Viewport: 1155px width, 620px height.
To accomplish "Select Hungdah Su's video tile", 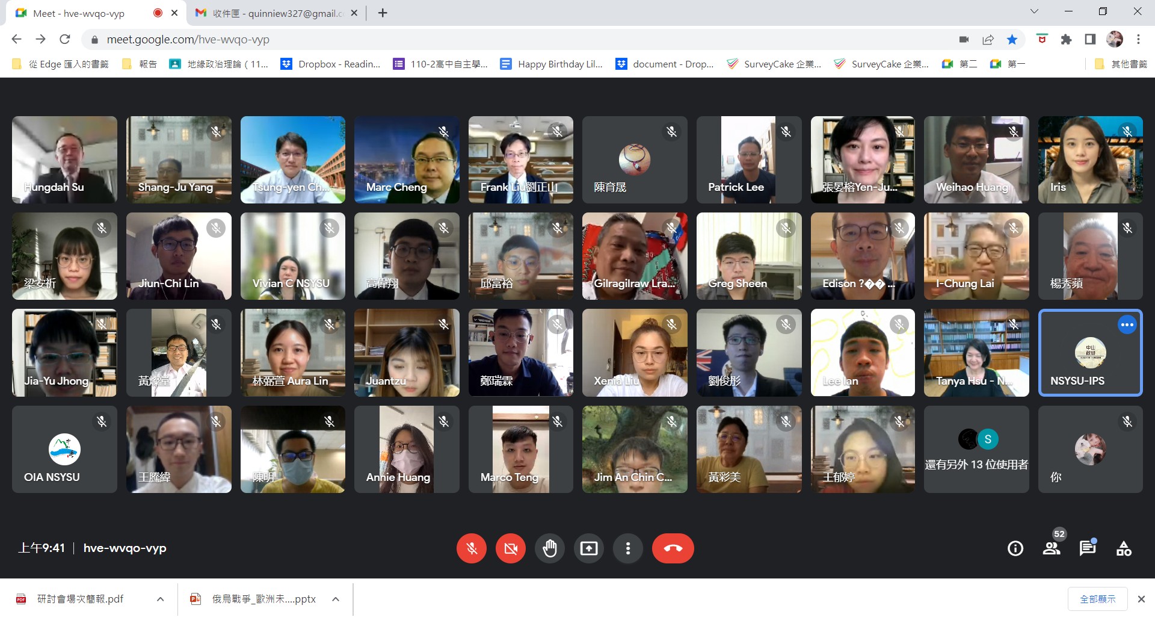I will tap(64, 160).
